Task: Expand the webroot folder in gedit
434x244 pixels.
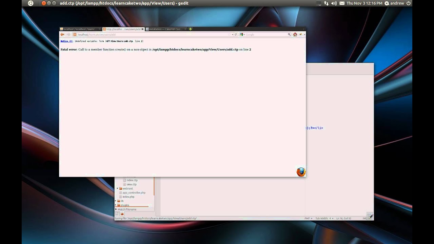Action: [117, 188]
